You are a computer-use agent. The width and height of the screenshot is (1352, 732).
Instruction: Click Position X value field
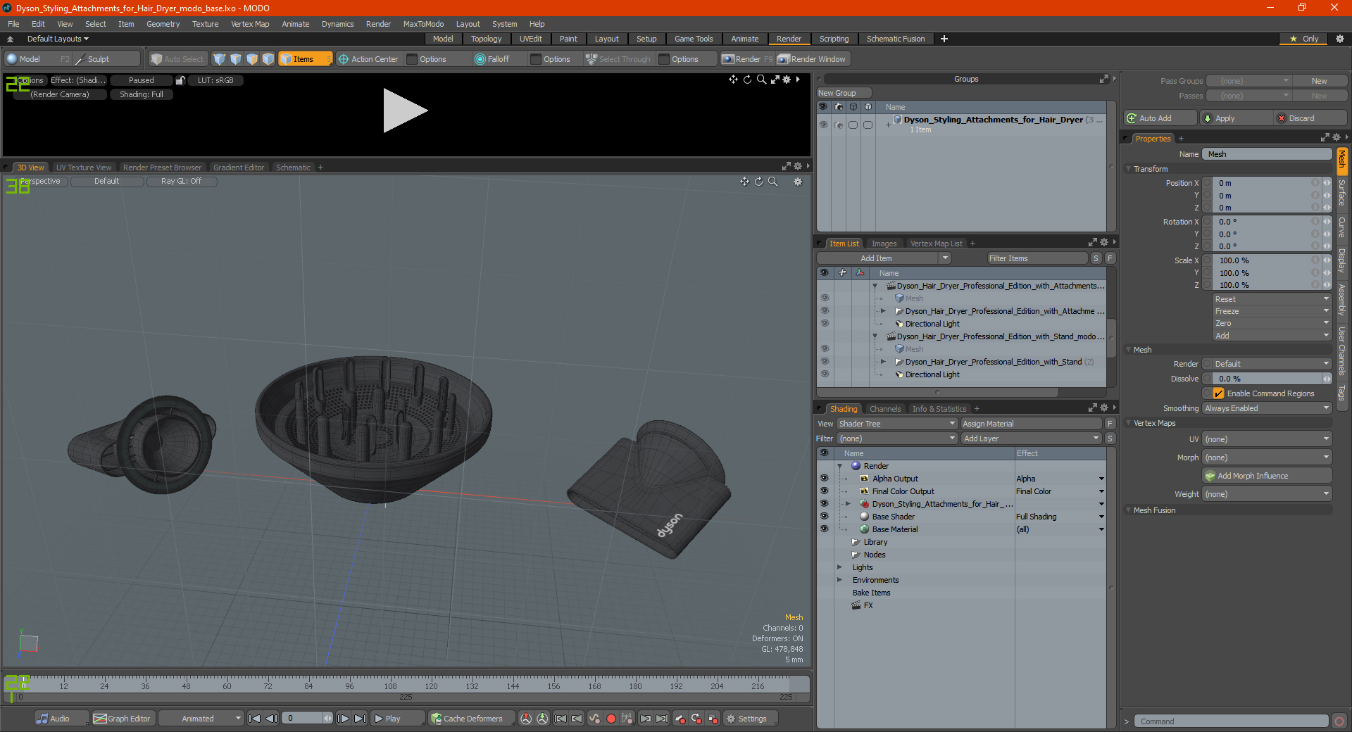coord(1265,183)
